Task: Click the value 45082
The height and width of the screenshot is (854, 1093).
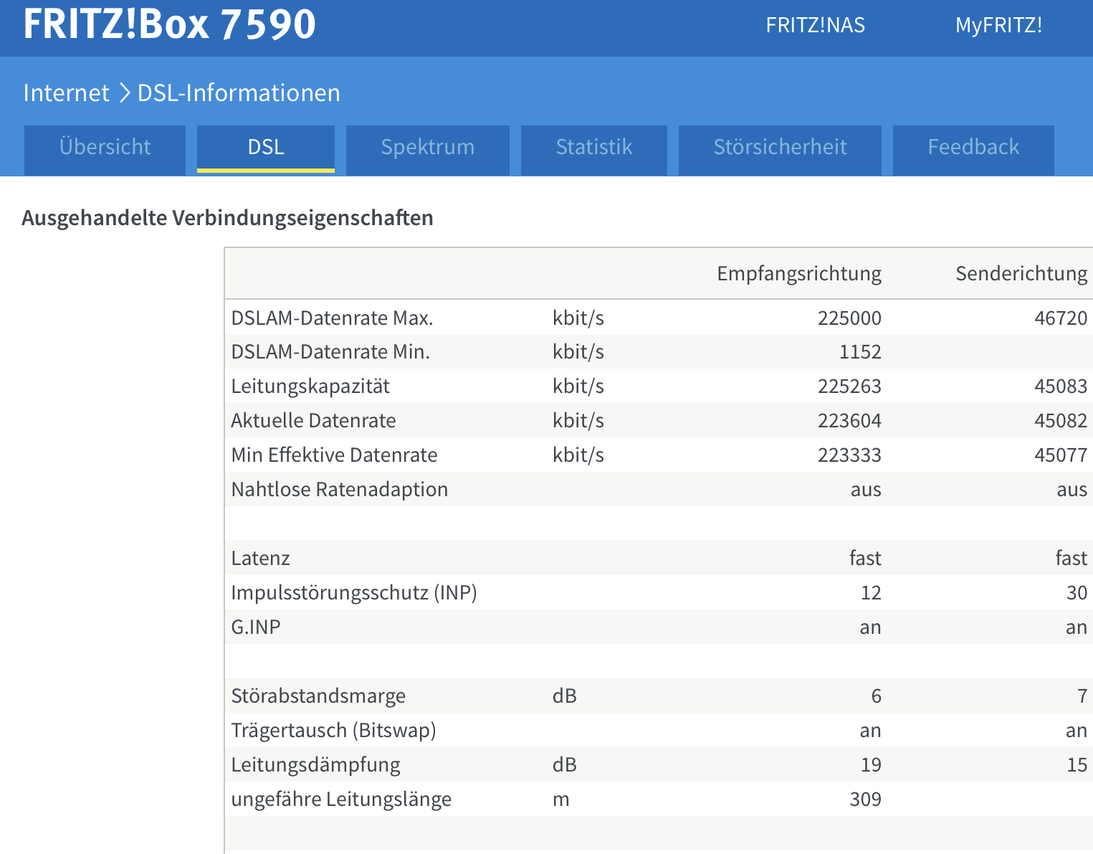Action: 1061,421
